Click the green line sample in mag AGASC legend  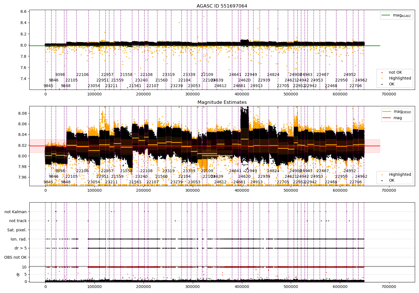[386, 15]
